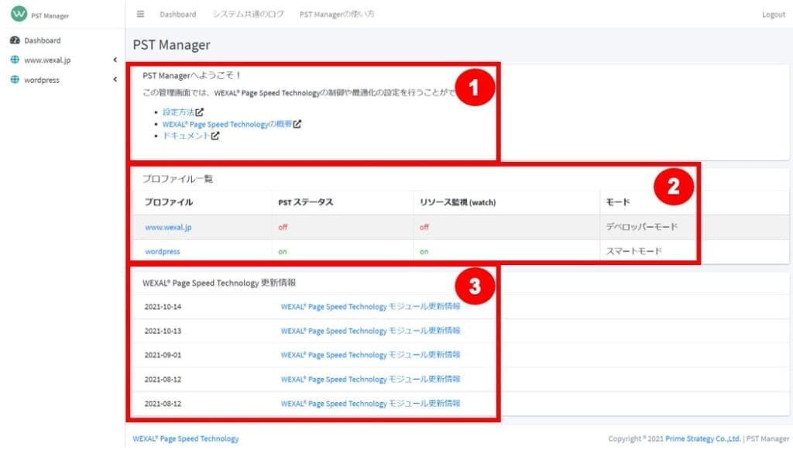Click resource watch 'off' for www.wexal.jp
Image resolution: width=793 pixels, height=454 pixels.
[424, 227]
